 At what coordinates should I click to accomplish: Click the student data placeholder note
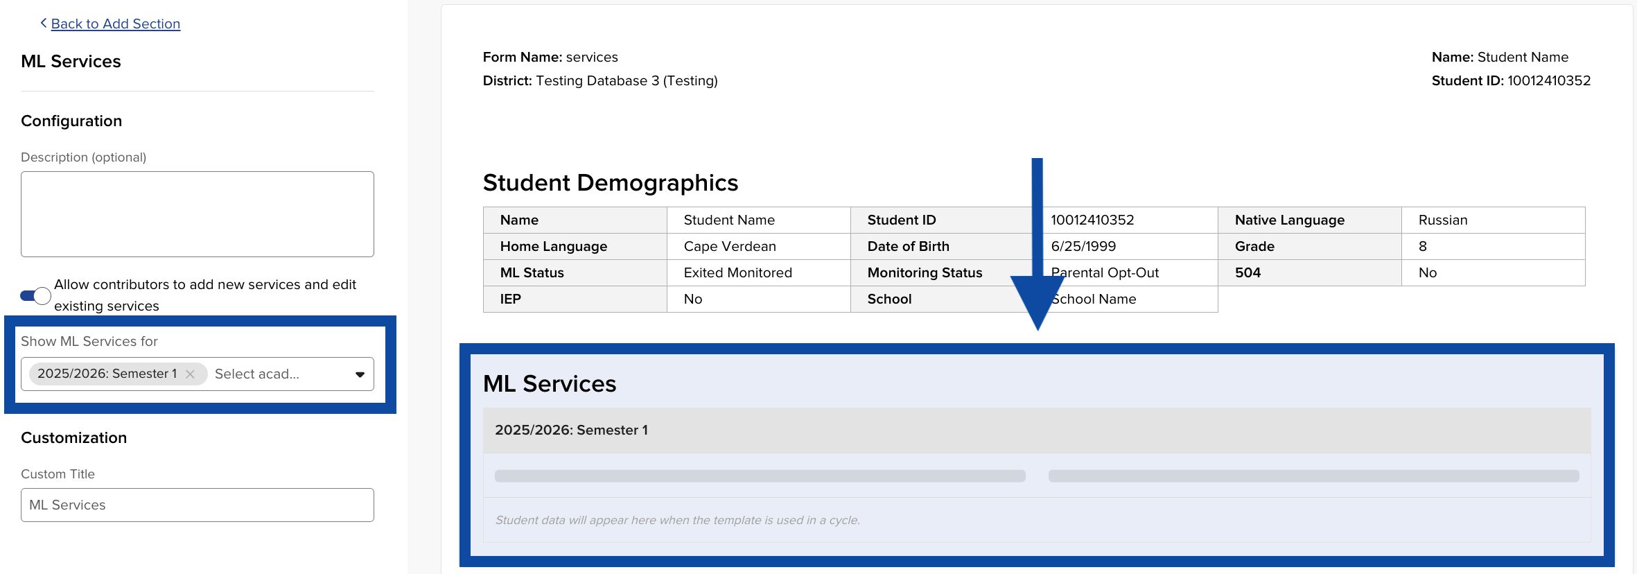[678, 520]
